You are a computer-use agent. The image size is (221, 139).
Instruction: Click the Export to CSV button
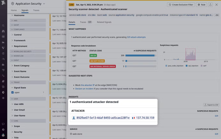pos(211,105)
